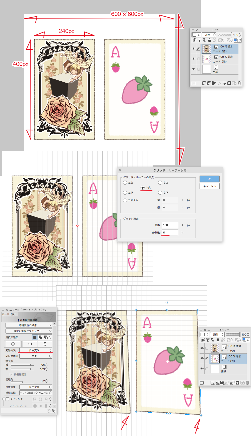Viewport: 251px width, 436px height.
Task: Click 間隔 input field with 100
Action: point(170,225)
